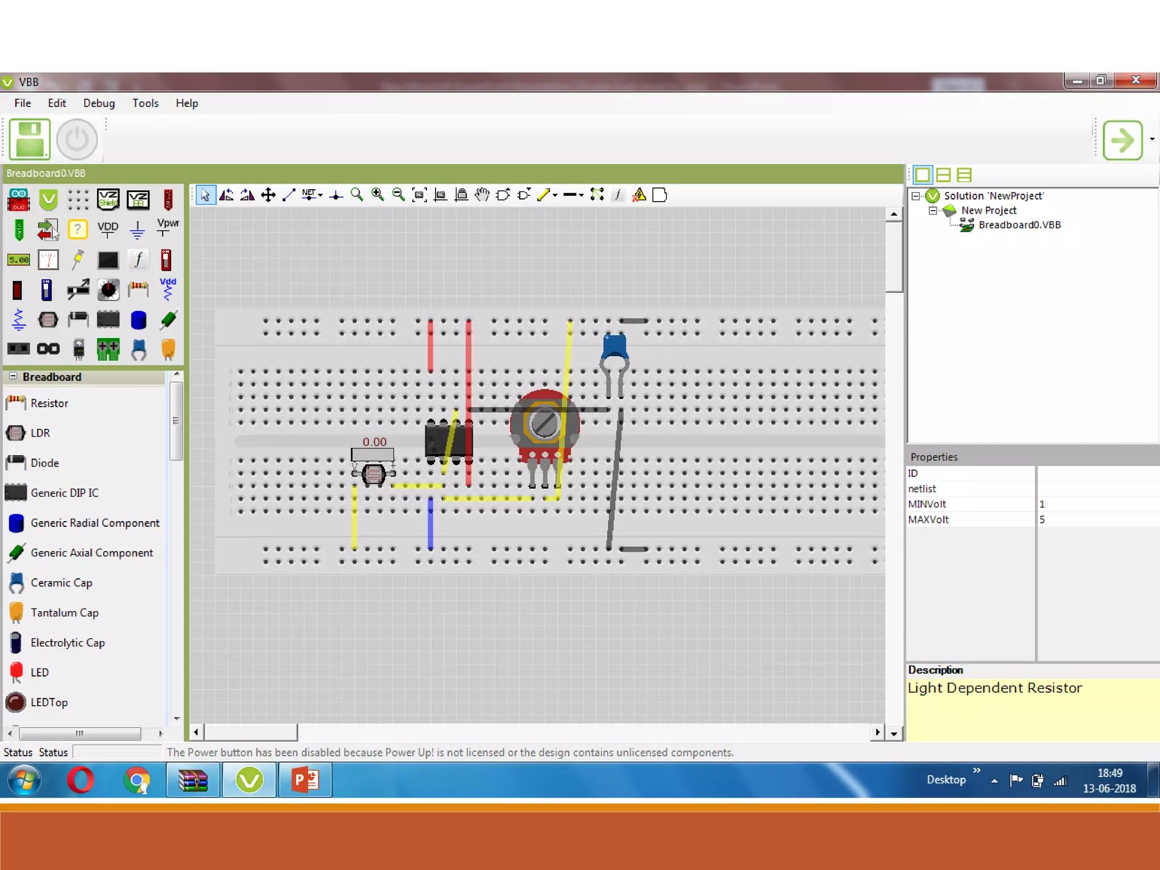Viewport: 1160px width, 870px height.
Task: Select the pan hand tool
Action: [482, 195]
